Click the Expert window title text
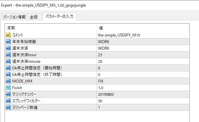The image size is (199, 122). tap(44, 5)
